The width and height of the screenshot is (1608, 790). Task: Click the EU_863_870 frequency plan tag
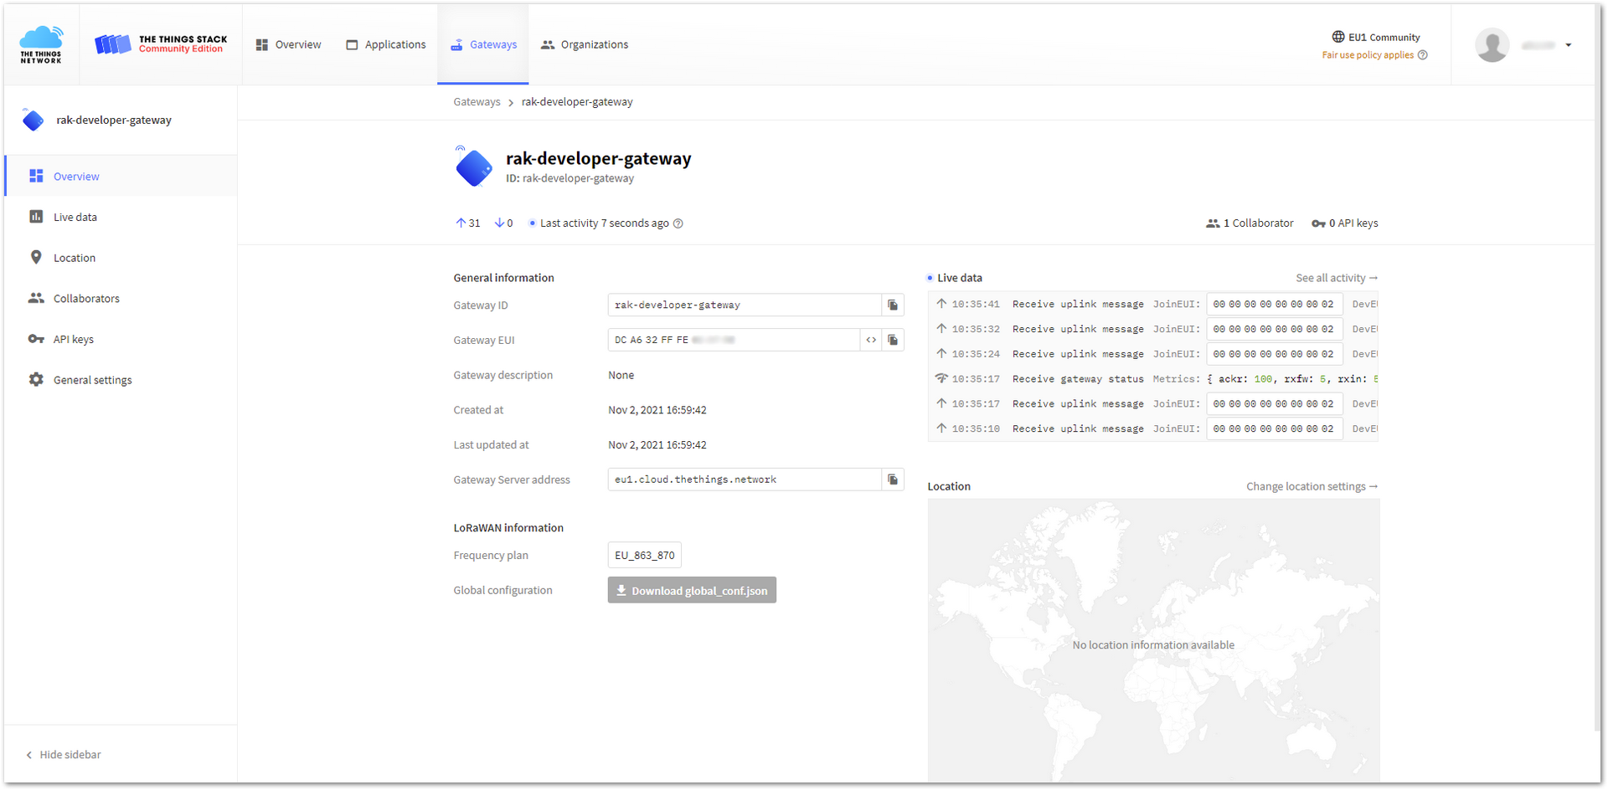click(x=644, y=555)
